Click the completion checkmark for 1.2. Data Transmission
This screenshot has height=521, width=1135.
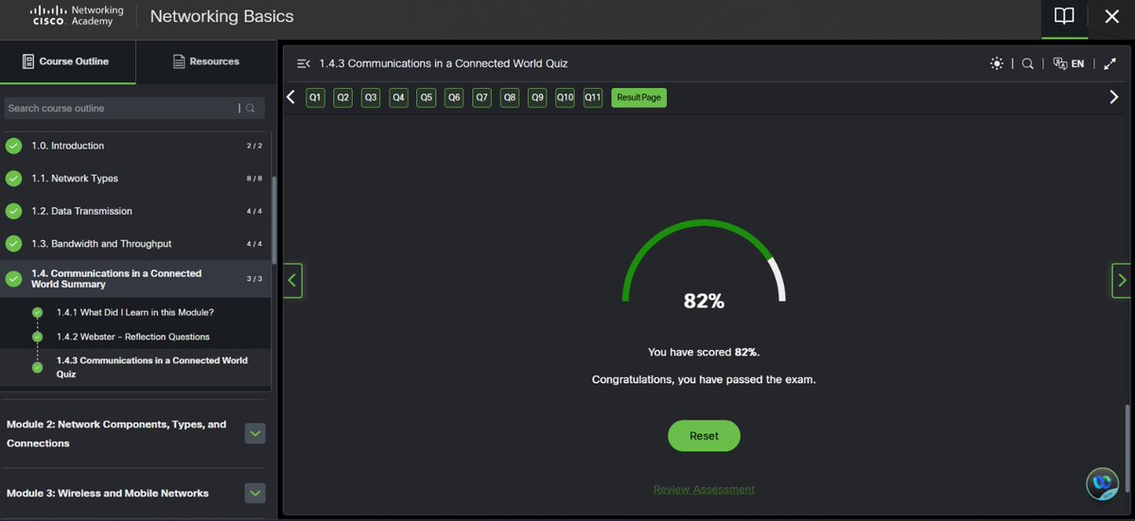(x=13, y=211)
